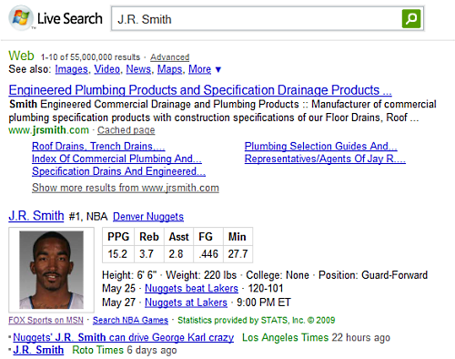
Task: Open the J.R. Smith Roto Times news link
Action: click(38, 350)
